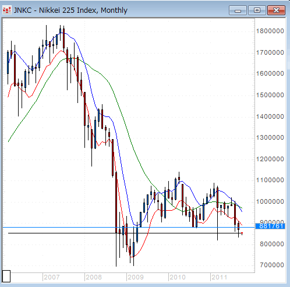This screenshot has height=287, width=290.
Task: Maximize the Nikkei 225 chart window
Action: 257,10
